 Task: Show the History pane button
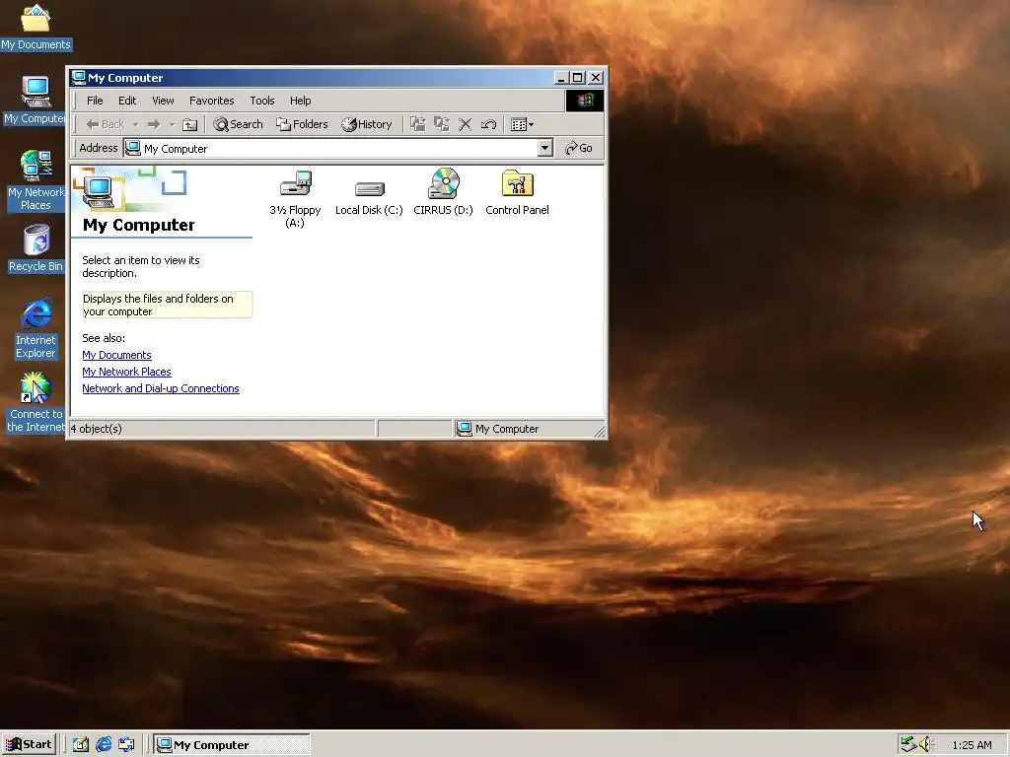367,124
